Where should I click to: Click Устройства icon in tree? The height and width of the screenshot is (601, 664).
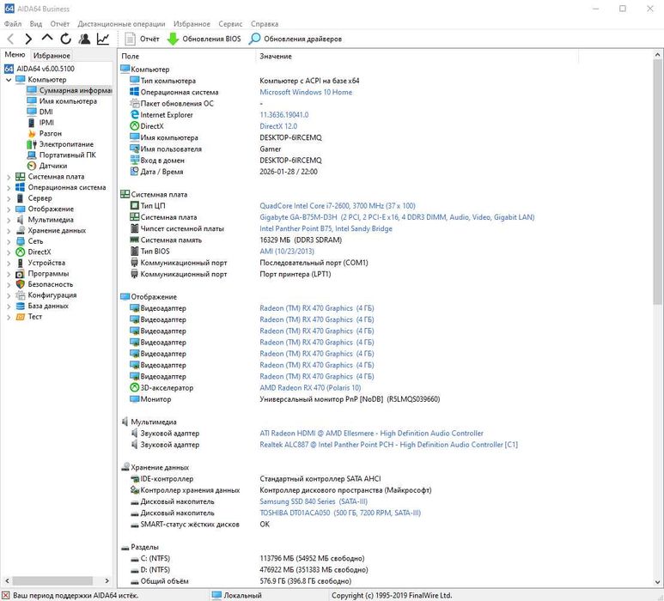point(21,263)
